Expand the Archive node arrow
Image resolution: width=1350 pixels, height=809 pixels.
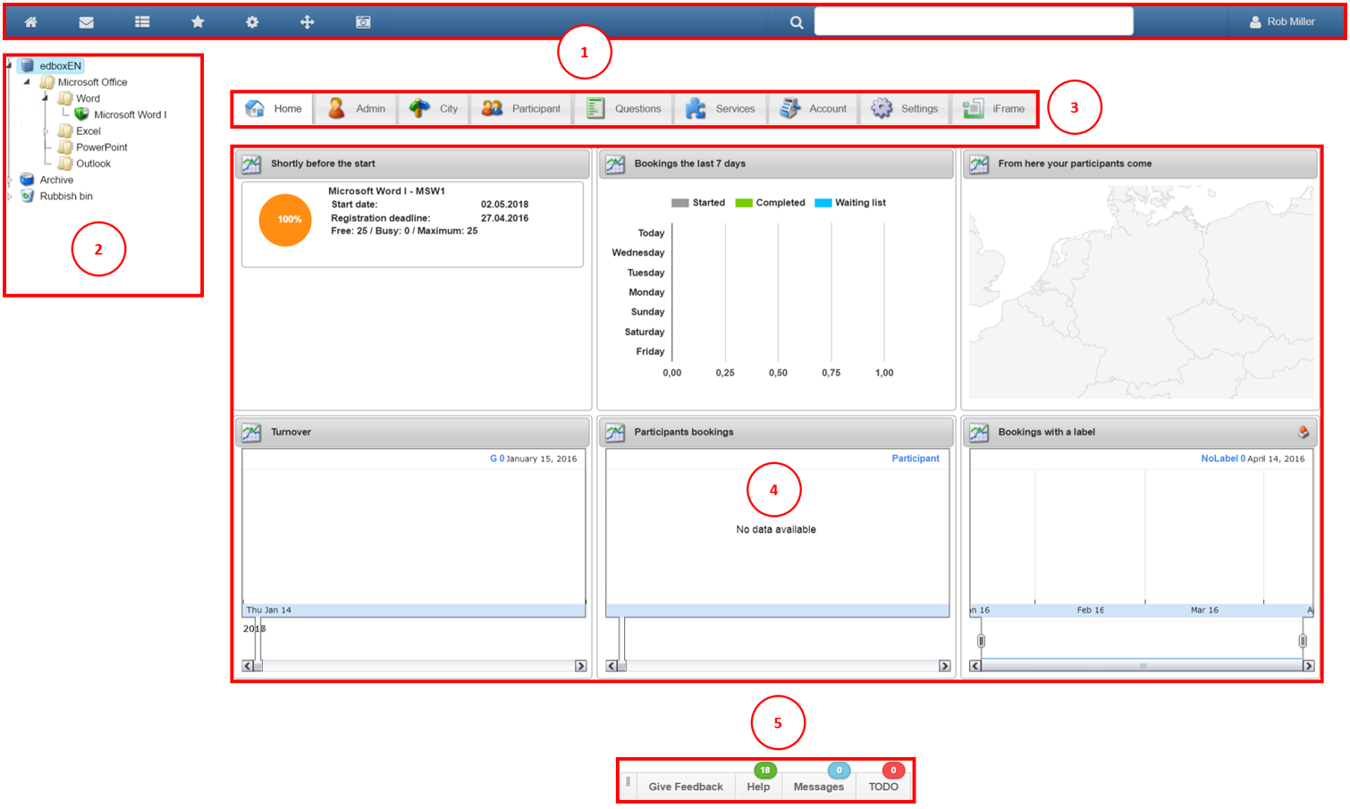coord(10,180)
